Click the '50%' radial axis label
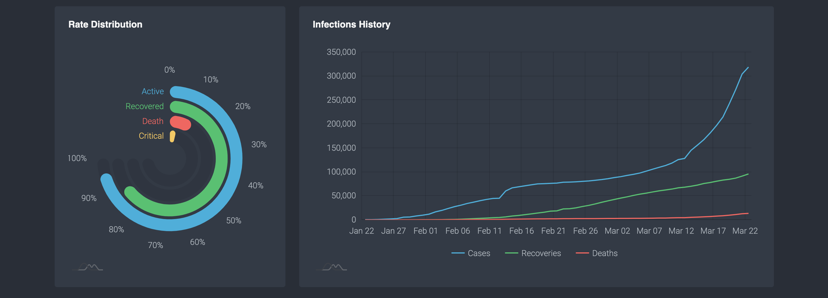This screenshot has width=828, height=298. (234, 221)
